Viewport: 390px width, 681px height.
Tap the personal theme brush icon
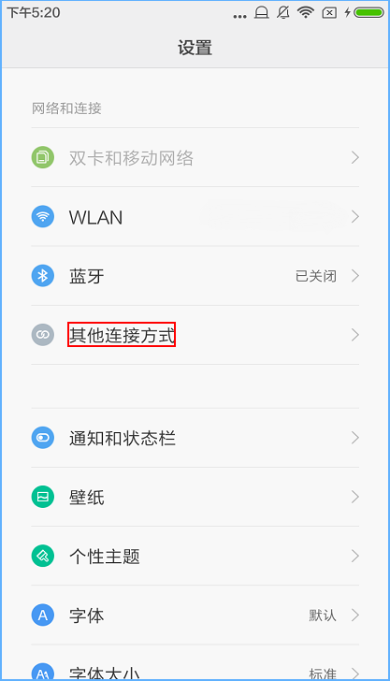tap(43, 556)
